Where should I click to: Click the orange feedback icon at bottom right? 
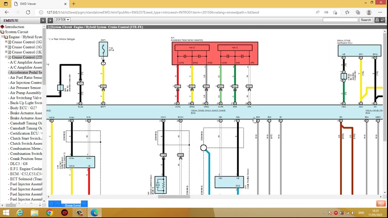tap(381, 203)
